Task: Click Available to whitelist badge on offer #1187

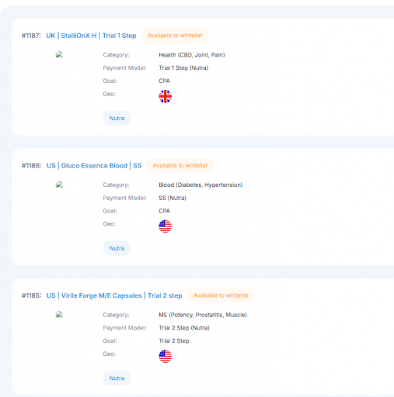Action: pyautogui.click(x=175, y=36)
